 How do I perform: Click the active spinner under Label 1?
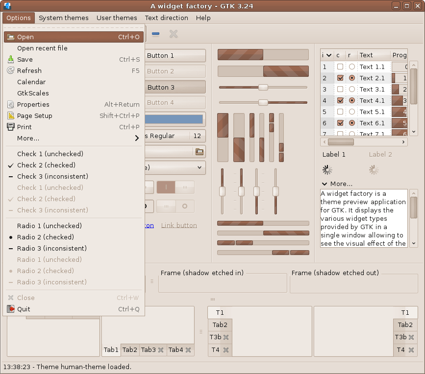tap(327, 170)
